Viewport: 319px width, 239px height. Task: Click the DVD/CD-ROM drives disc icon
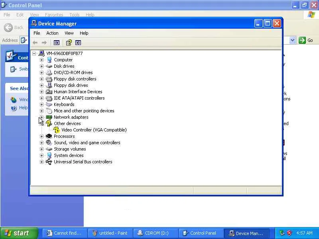point(49,72)
